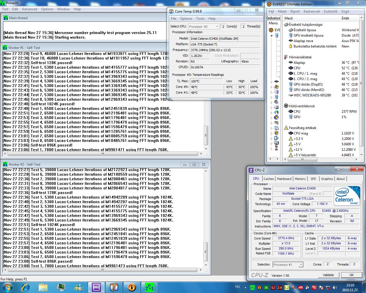
Task: Click the HU language indicator on taskbar
Action: [237, 287]
